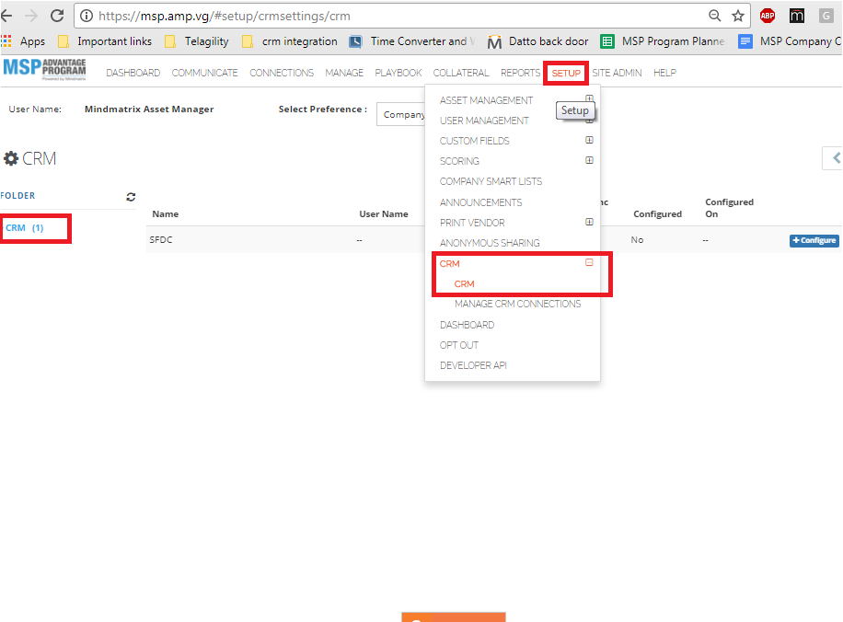Click the Name column header

[165, 214]
